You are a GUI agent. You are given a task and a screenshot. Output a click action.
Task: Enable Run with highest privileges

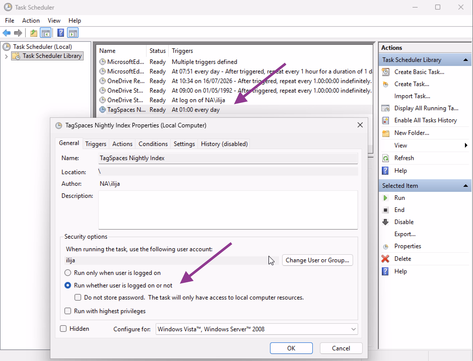(68, 311)
